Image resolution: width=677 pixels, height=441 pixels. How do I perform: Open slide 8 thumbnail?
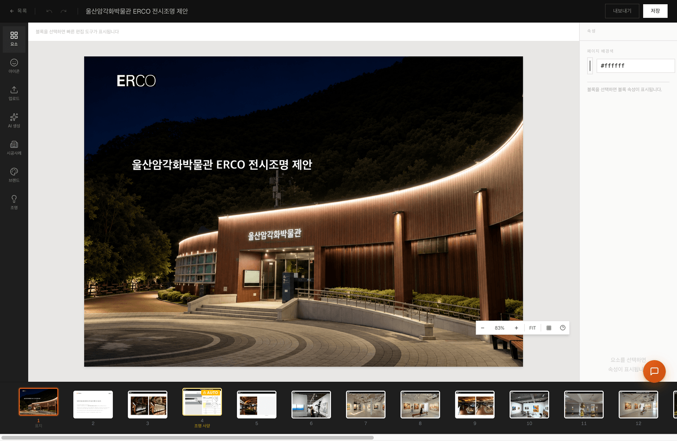(420, 404)
